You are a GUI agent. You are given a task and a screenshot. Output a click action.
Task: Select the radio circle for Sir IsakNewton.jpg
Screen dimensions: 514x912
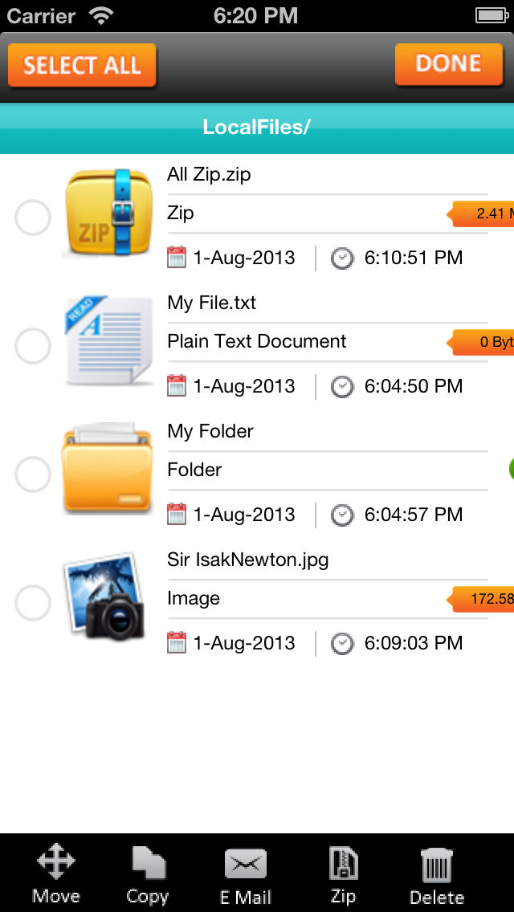[x=33, y=603]
